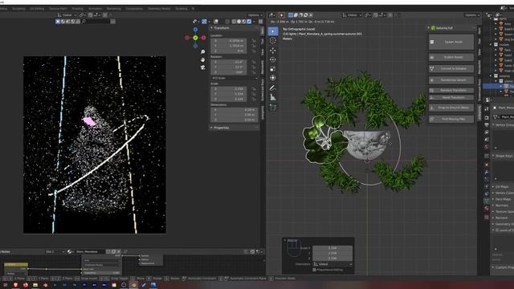Open Firefox from the taskbar

[x=25, y=285]
